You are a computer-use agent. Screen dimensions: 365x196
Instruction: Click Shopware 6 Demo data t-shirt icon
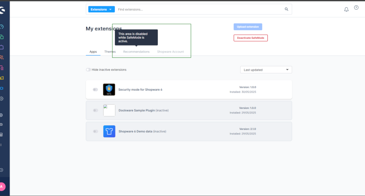(109, 131)
